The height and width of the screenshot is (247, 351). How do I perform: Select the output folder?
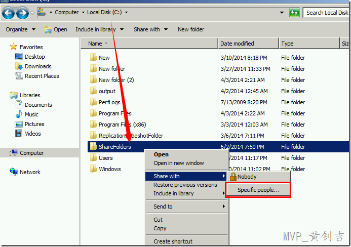(x=107, y=91)
